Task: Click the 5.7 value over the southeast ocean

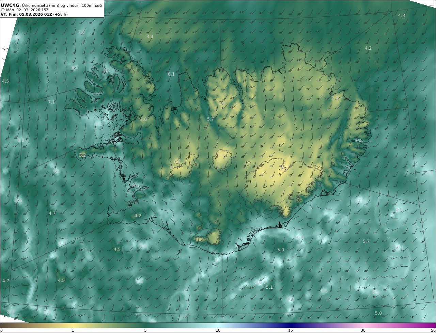Action: tap(366, 241)
